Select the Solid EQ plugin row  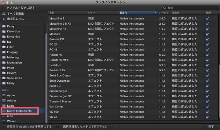tap(133, 86)
